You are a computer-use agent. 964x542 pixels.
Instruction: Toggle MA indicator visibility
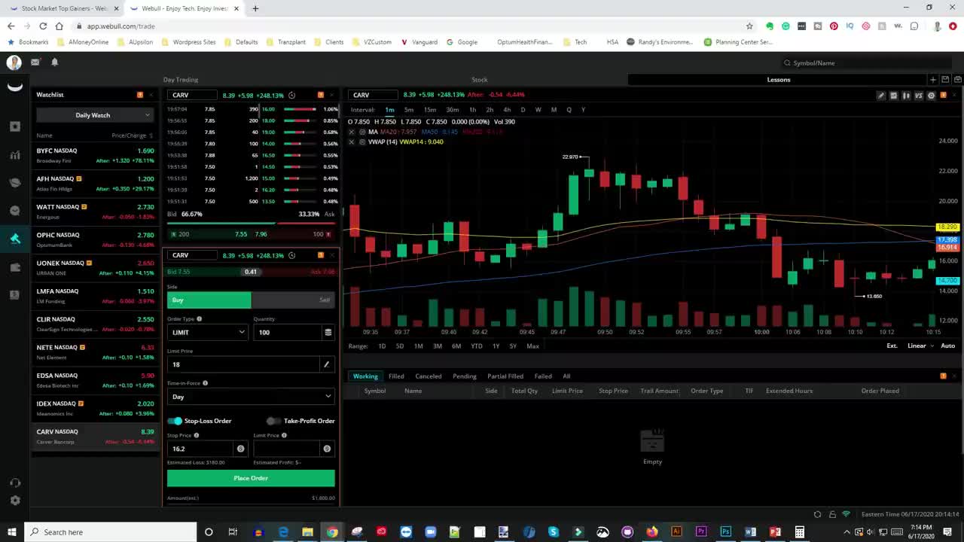pos(362,132)
